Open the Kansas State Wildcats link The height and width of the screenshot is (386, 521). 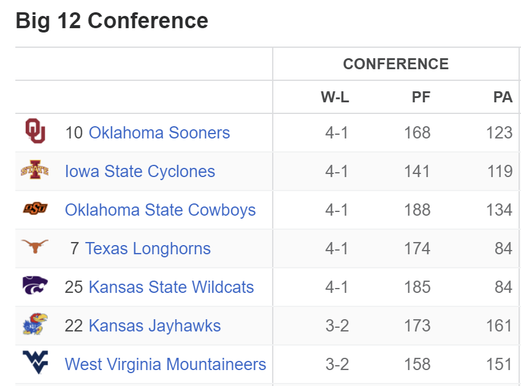(171, 287)
